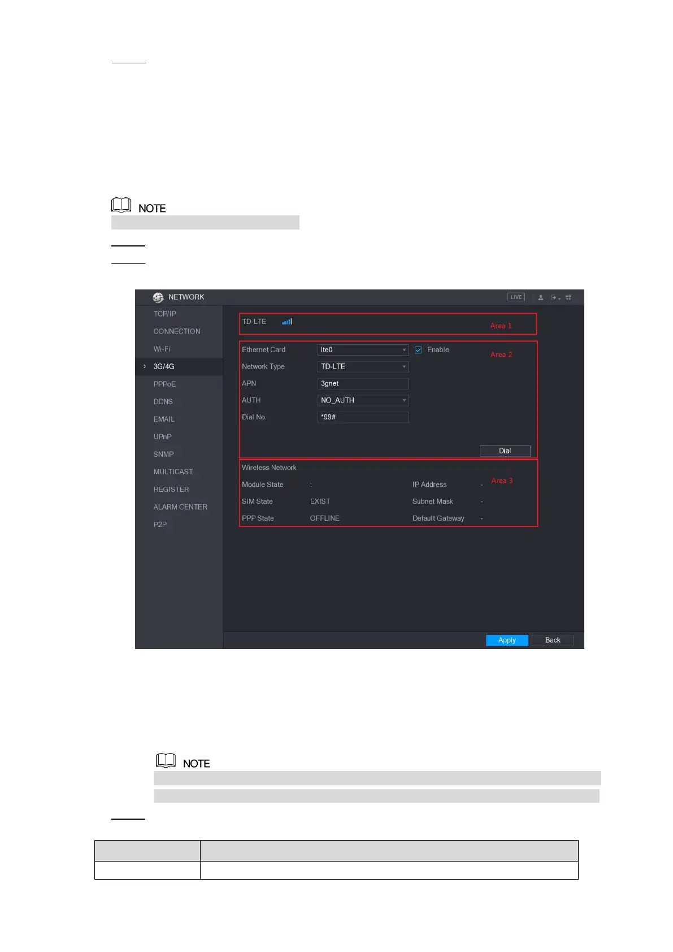This screenshot has width=673, height=952.
Task: Open ALARM CENTER settings
Action: click(x=180, y=507)
